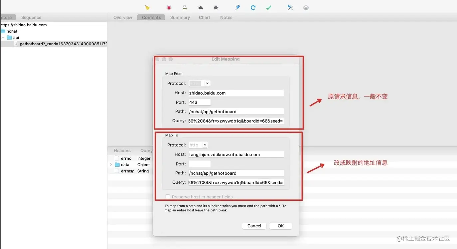The height and width of the screenshot is (249, 457).
Task: Click OK in Edit Mapping dialog
Action: 281,226
